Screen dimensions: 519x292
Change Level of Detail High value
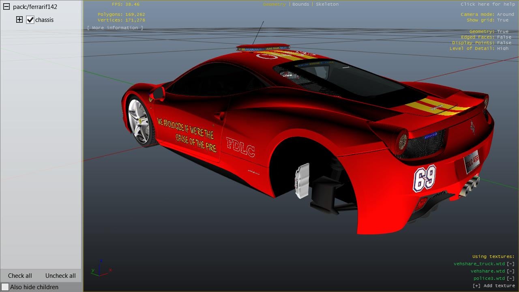coord(502,48)
